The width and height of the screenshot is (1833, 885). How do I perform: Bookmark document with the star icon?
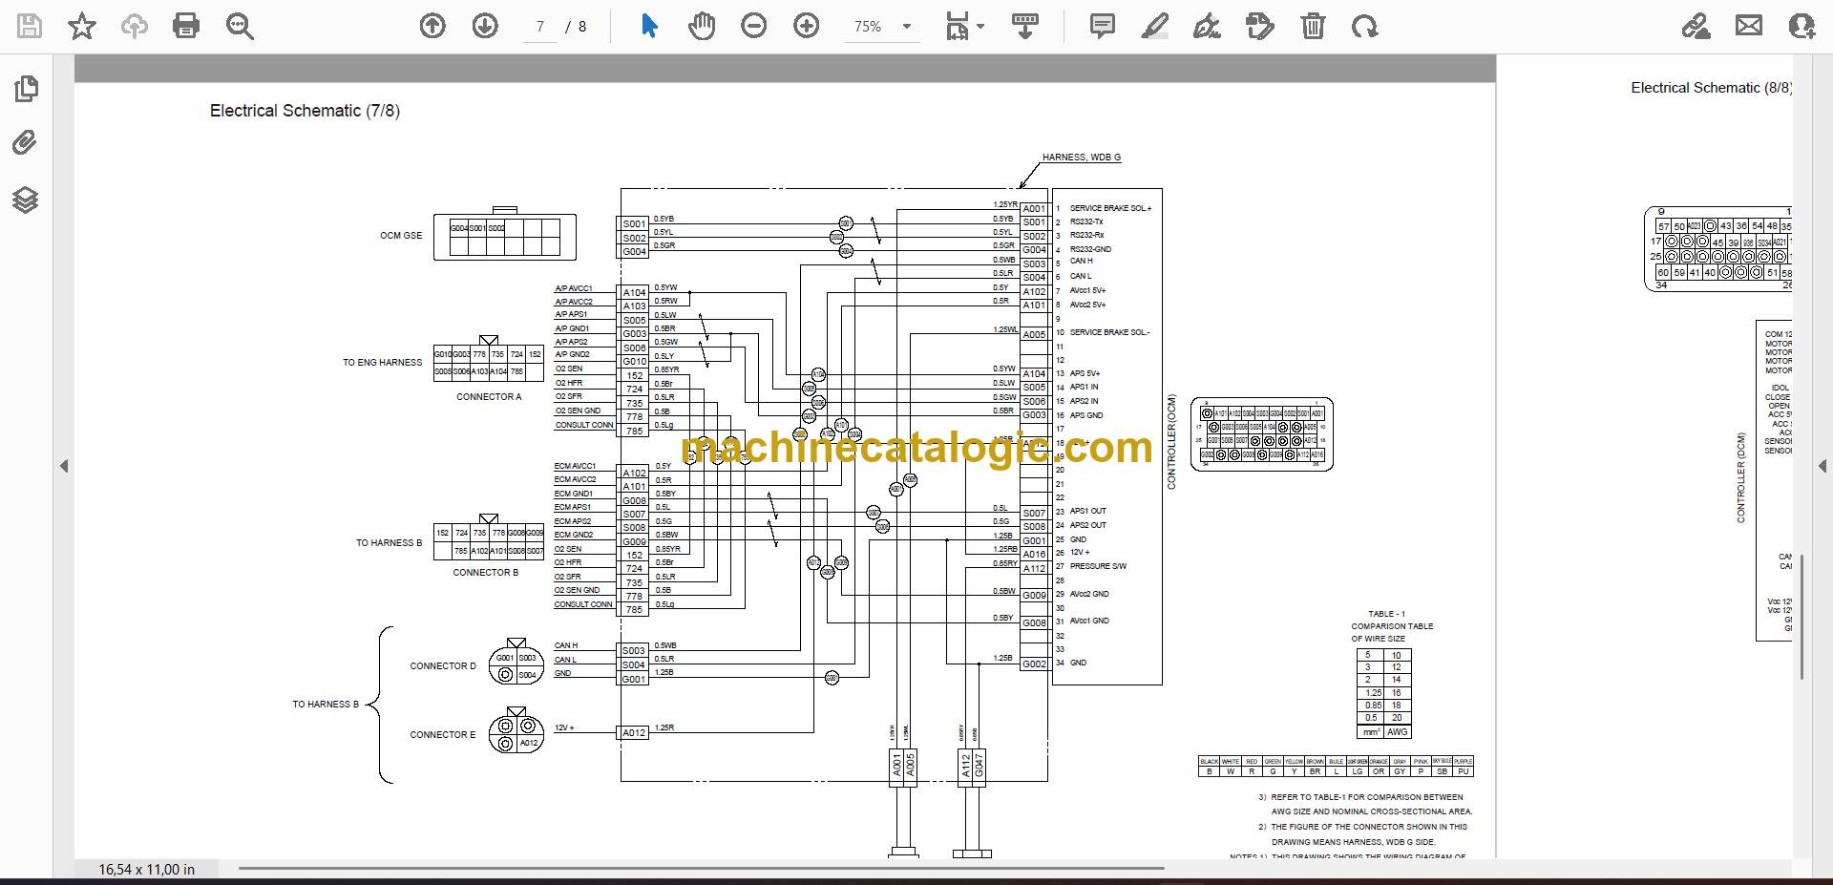click(x=82, y=26)
